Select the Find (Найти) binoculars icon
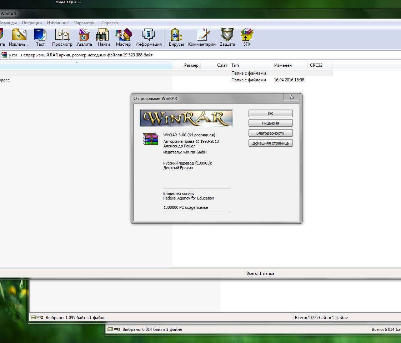401x343 pixels. tap(104, 36)
